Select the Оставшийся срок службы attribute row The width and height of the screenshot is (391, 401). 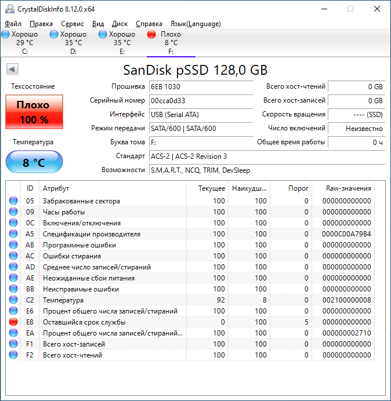(191, 322)
